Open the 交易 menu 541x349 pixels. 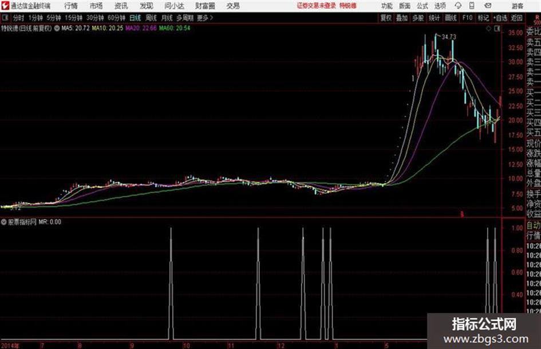233,6
